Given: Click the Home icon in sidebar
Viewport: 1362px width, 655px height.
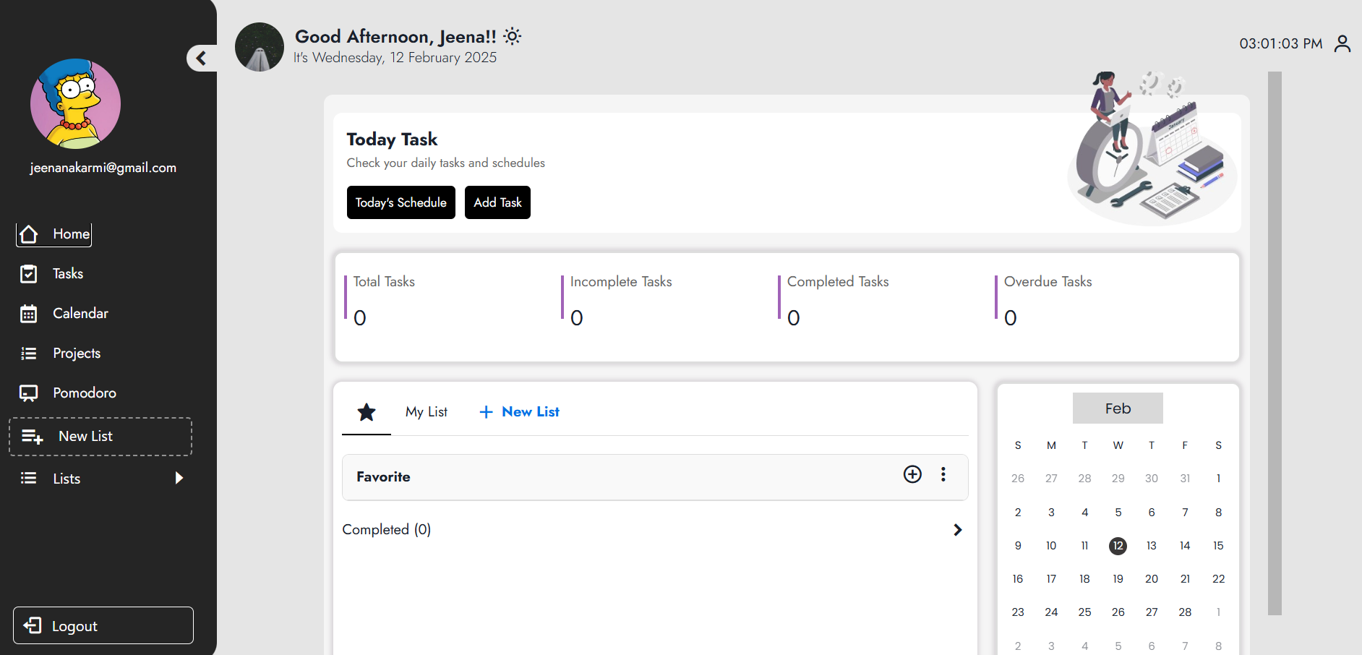Looking at the screenshot, I should pyautogui.click(x=29, y=234).
